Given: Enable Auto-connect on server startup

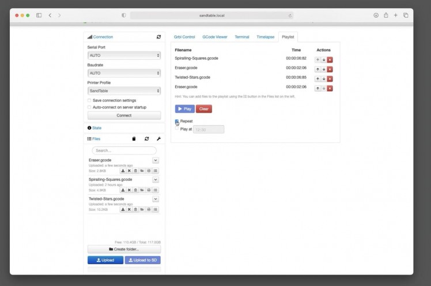Looking at the screenshot, I should (x=89, y=107).
